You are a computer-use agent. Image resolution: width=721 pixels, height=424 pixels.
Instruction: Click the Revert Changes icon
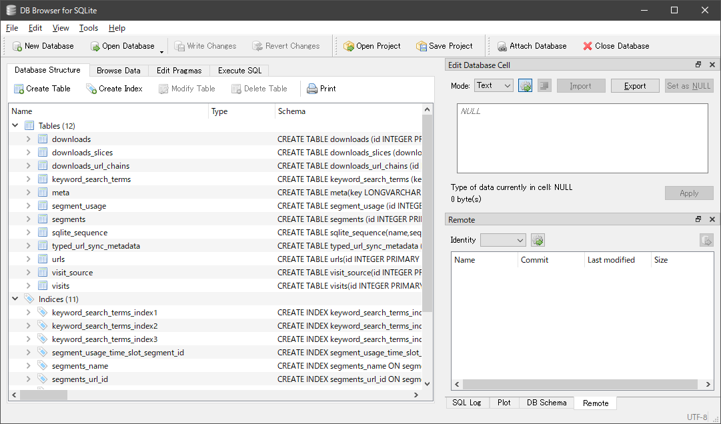click(257, 45)
